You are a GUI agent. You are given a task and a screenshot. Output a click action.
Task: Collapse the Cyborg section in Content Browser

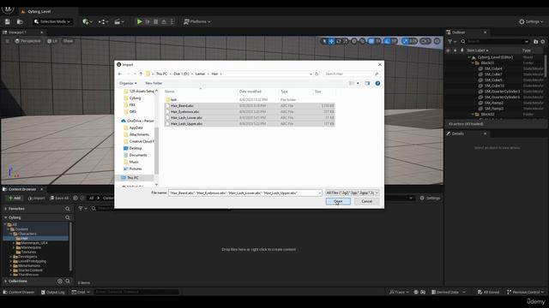(x=5, y=217)
